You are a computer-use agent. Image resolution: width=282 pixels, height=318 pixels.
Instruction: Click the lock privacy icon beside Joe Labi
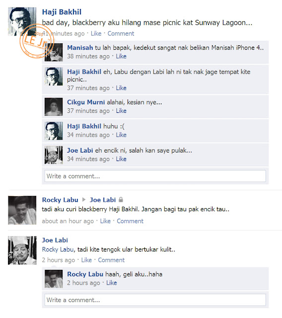coord(121,200)
